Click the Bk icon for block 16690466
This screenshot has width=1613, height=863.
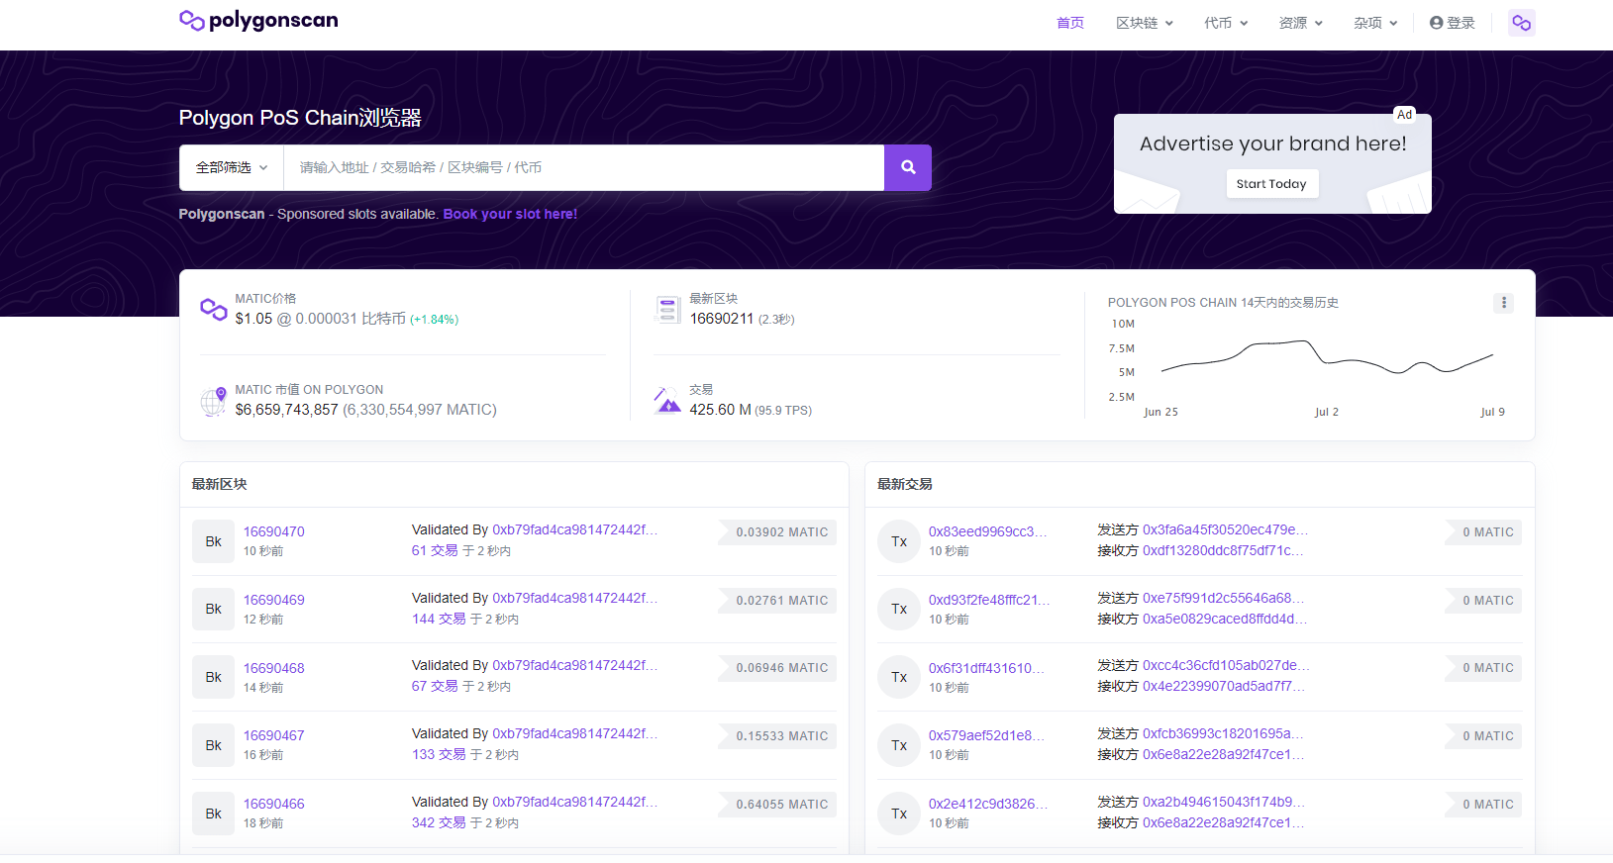click(214, 814)
